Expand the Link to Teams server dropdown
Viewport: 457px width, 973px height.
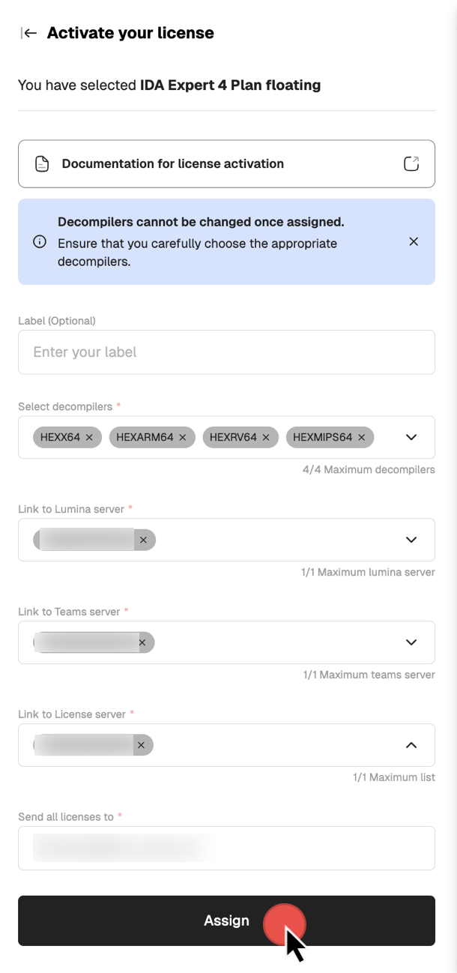[411, 642]
